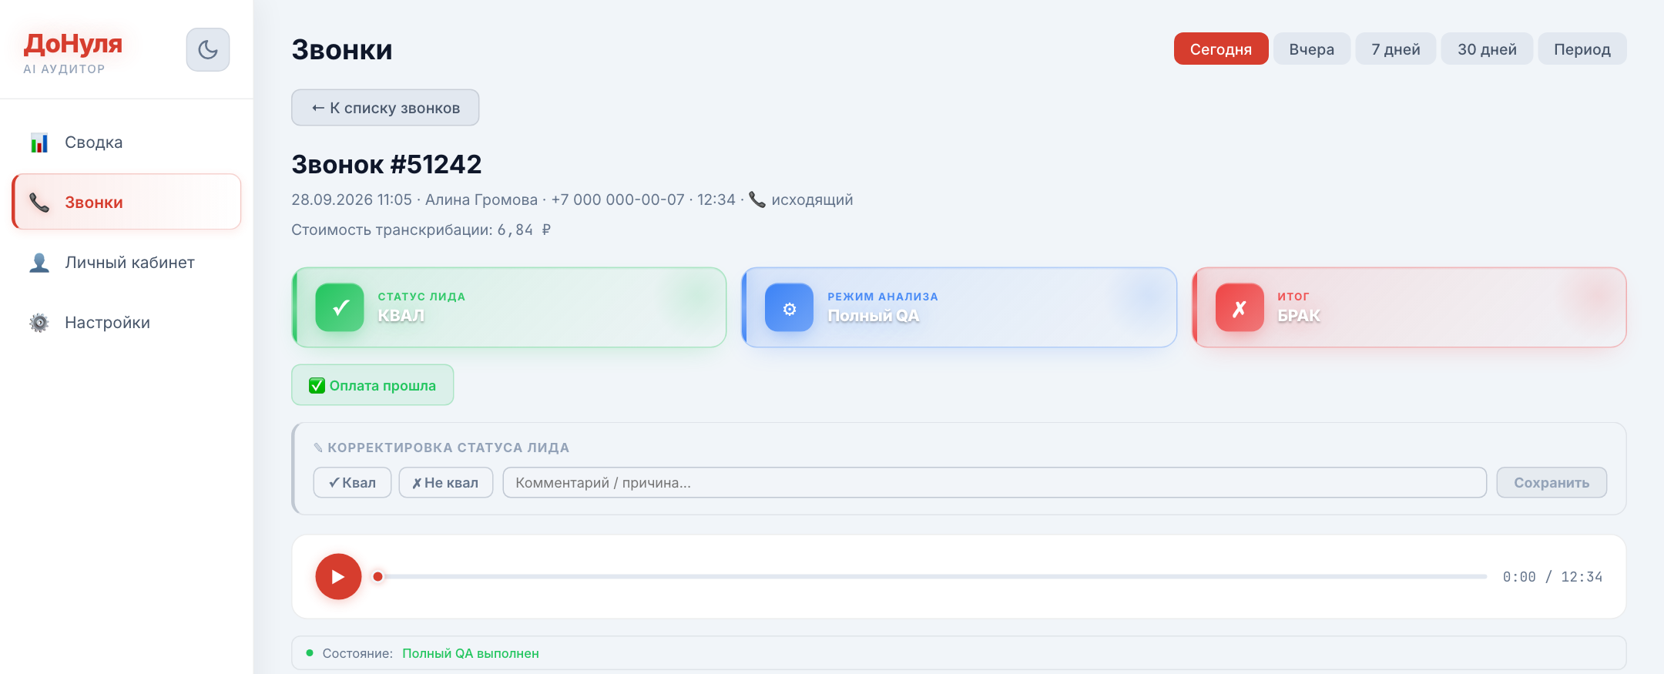Mark the lead as Не квал
The width and height of the screenshot is (1664, 674).
(x=446, y=482)
